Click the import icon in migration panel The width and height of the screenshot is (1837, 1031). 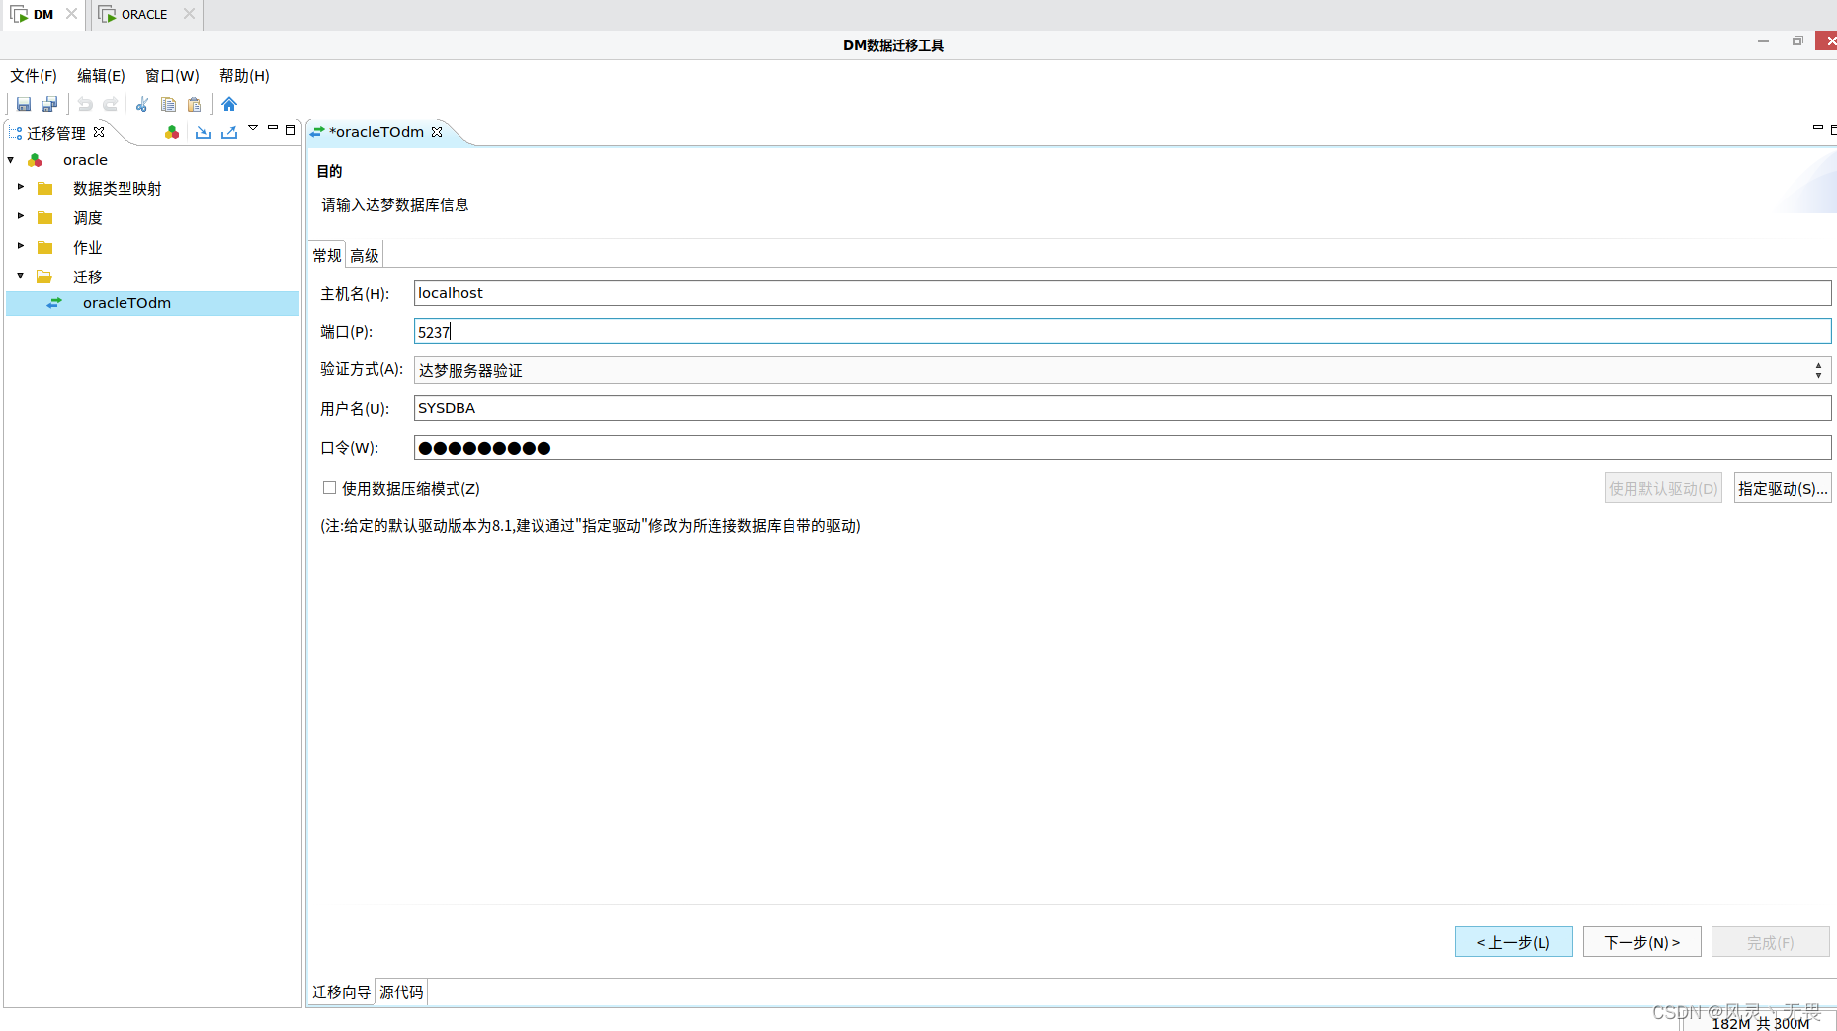pos(204,132)
